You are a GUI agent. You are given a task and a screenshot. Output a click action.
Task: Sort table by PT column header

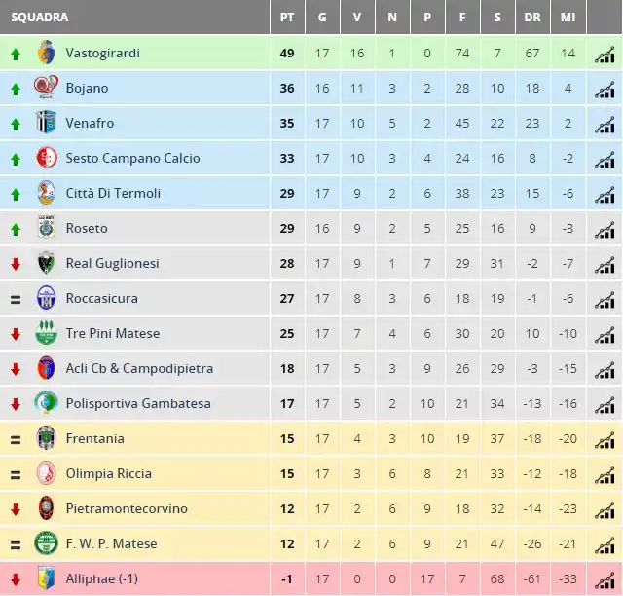click(287, 18)
